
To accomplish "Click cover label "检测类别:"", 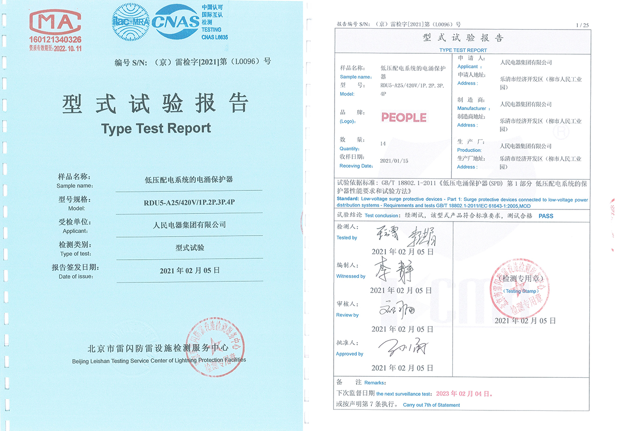I will 75,245.
